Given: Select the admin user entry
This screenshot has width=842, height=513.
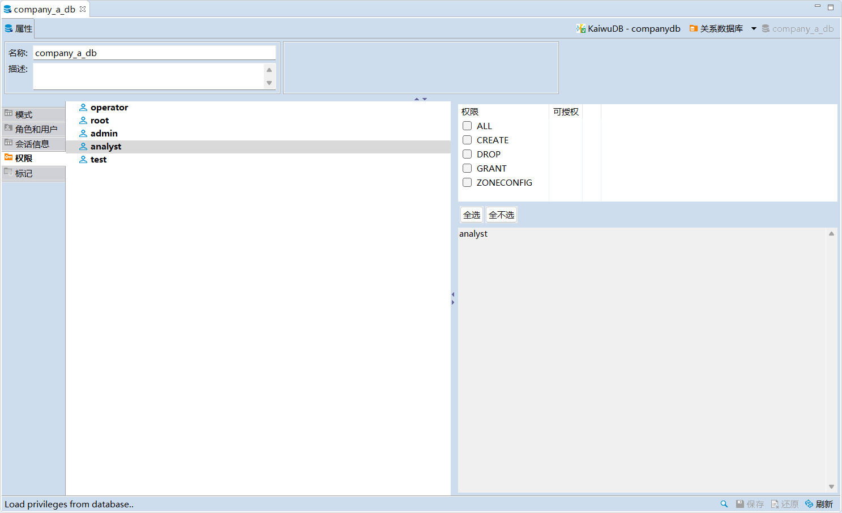Looking at the screenshot, I should click(104, 134).
